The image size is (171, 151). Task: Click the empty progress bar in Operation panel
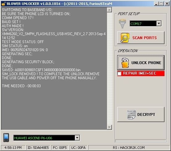click(141, 141)
